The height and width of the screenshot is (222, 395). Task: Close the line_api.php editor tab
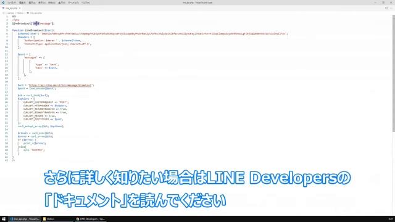(20, 8)
